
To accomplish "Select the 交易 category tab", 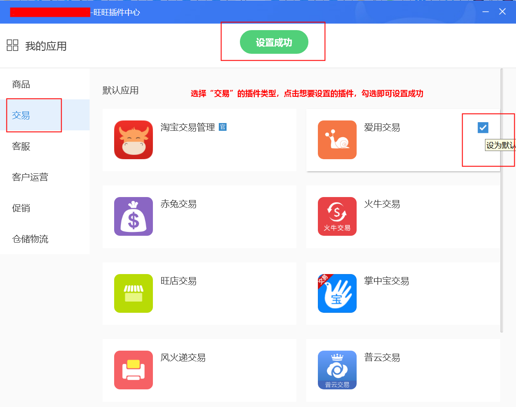I will 21,115.
